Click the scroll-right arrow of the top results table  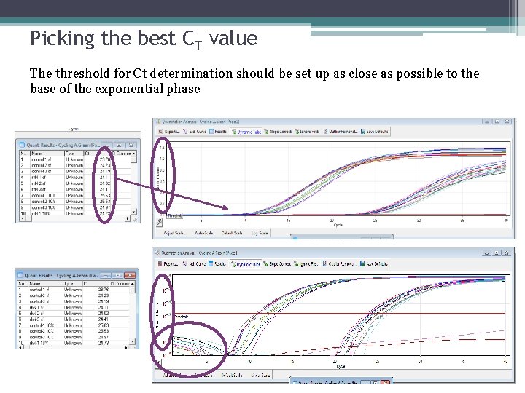[128, 218]
